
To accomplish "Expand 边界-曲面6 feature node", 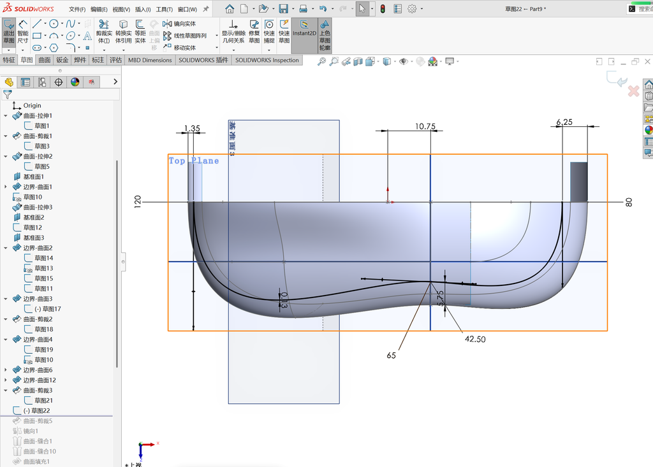I will coord(5,370).
